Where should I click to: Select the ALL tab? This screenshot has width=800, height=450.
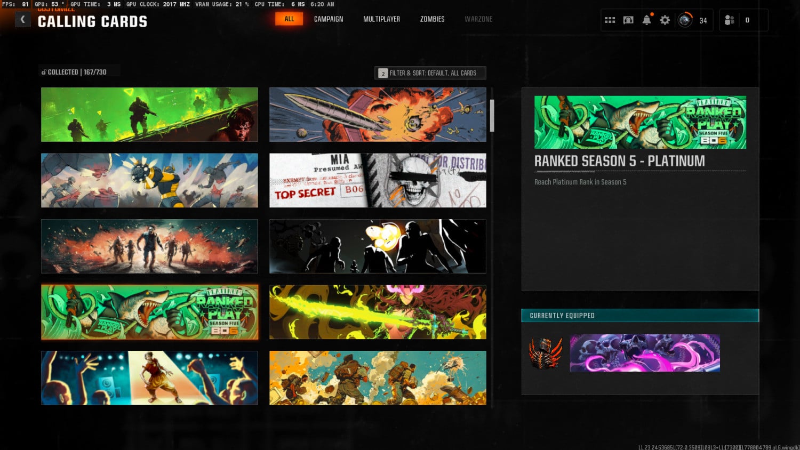point(289,19)
